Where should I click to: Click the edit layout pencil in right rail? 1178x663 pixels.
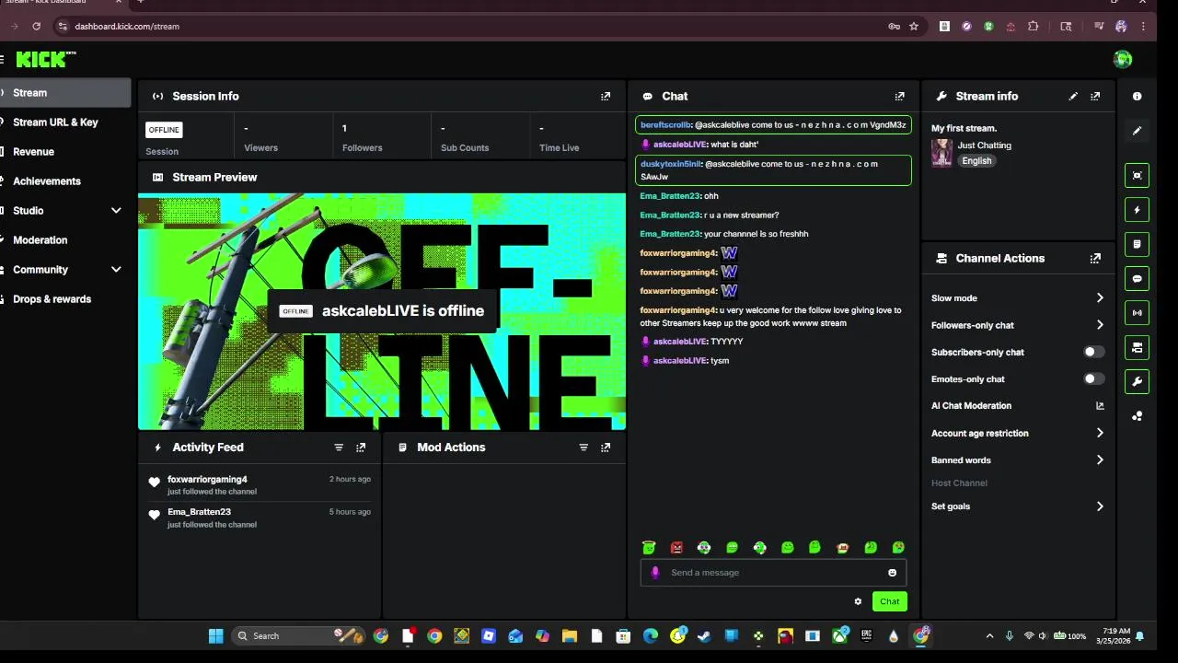[1138, 131]
